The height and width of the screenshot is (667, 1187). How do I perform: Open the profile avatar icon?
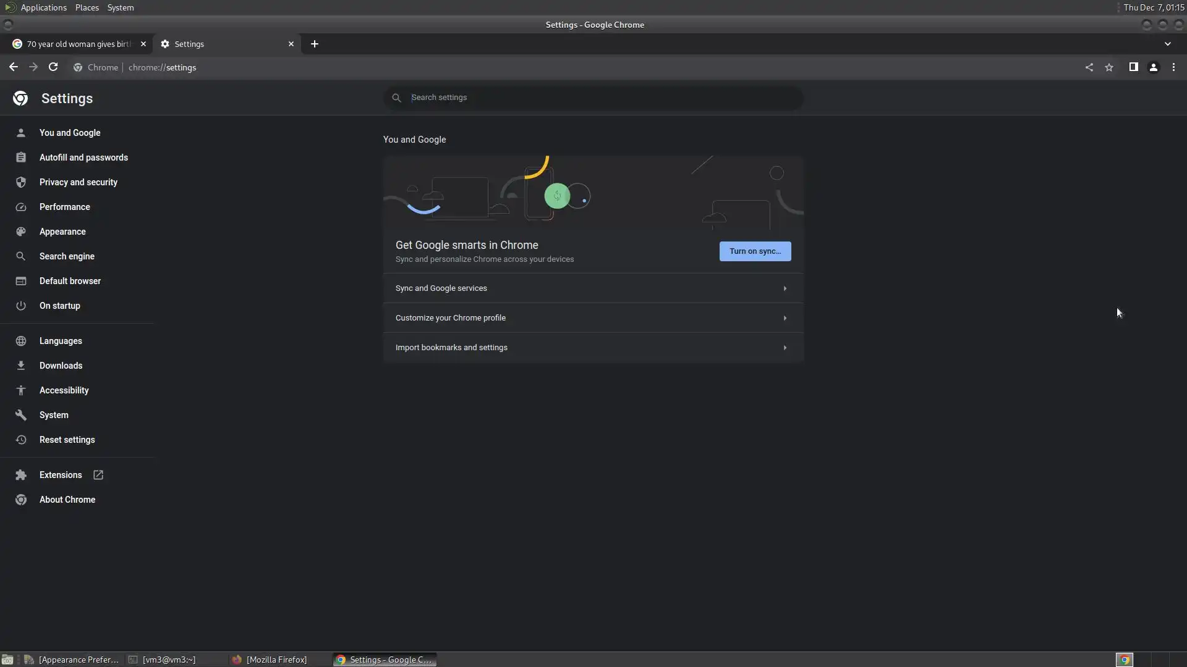pyautogui.click(x=1154, y=67)
